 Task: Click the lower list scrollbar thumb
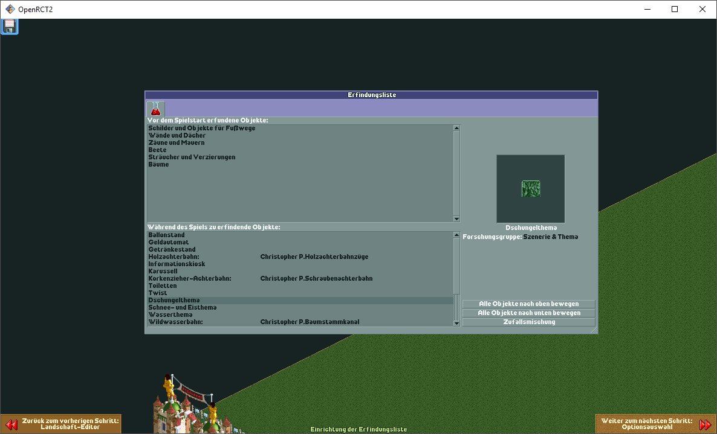[456, 266]
